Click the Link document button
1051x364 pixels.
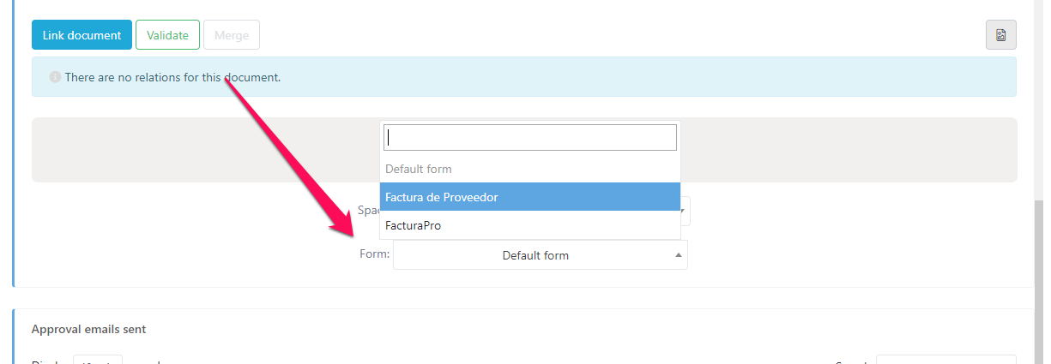point(82,35)
